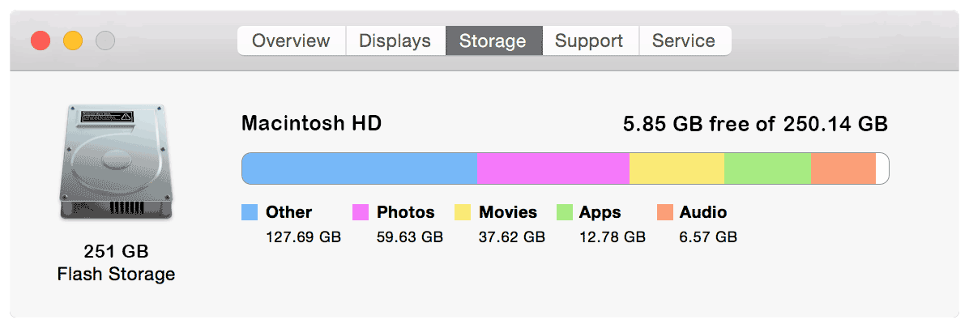Viewport: 969px width, 324px height.
Task: Open the Displays tab
Action: point(395,40)
